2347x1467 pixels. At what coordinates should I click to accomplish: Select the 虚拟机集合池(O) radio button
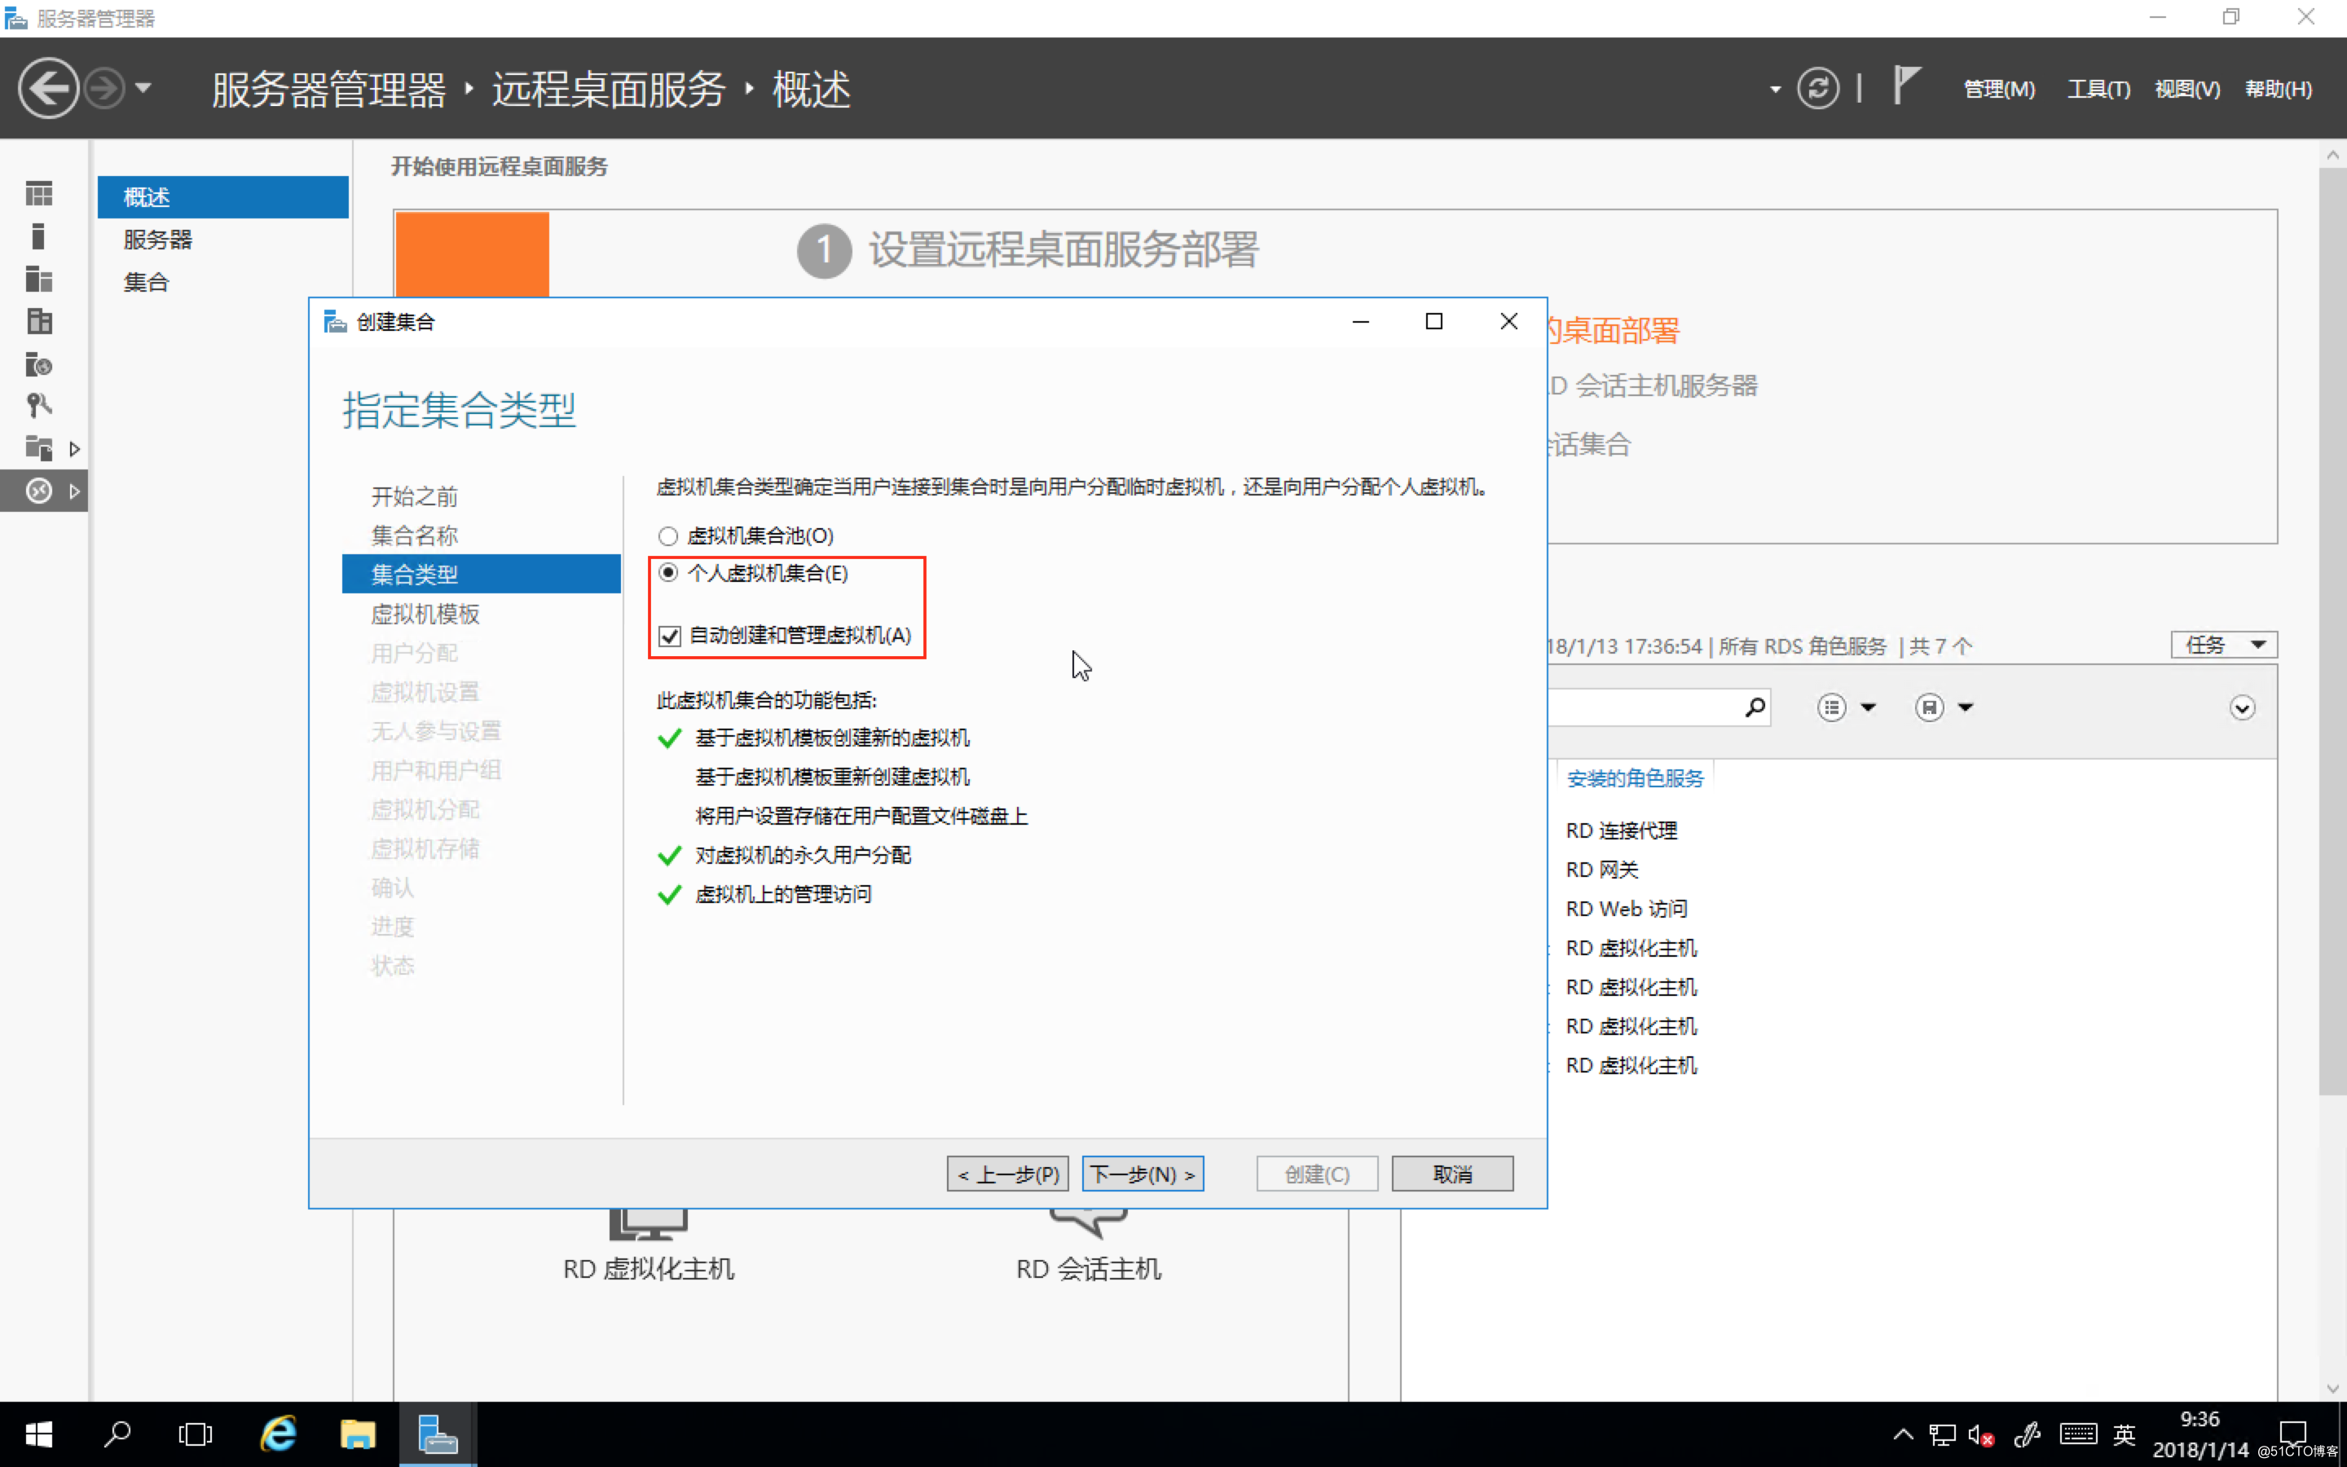coord(668,535)
